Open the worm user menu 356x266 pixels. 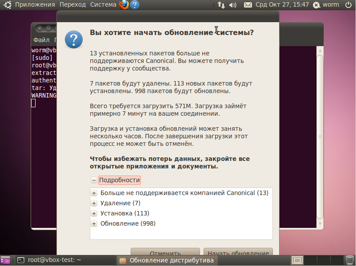pyautogui.click(x=331, y=5)
